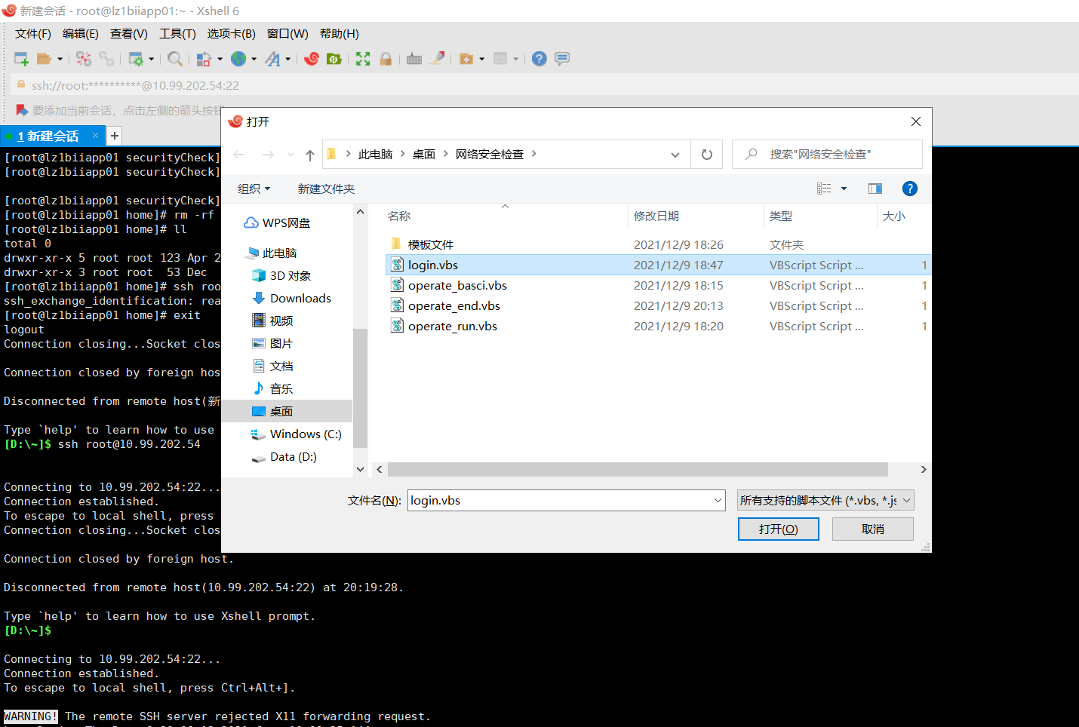Launch Xftp green icon in toolbar

(334, 59)
